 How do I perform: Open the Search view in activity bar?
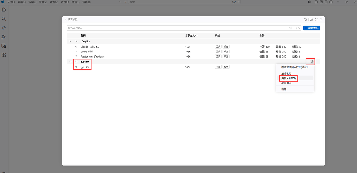[x=4, y=19]
